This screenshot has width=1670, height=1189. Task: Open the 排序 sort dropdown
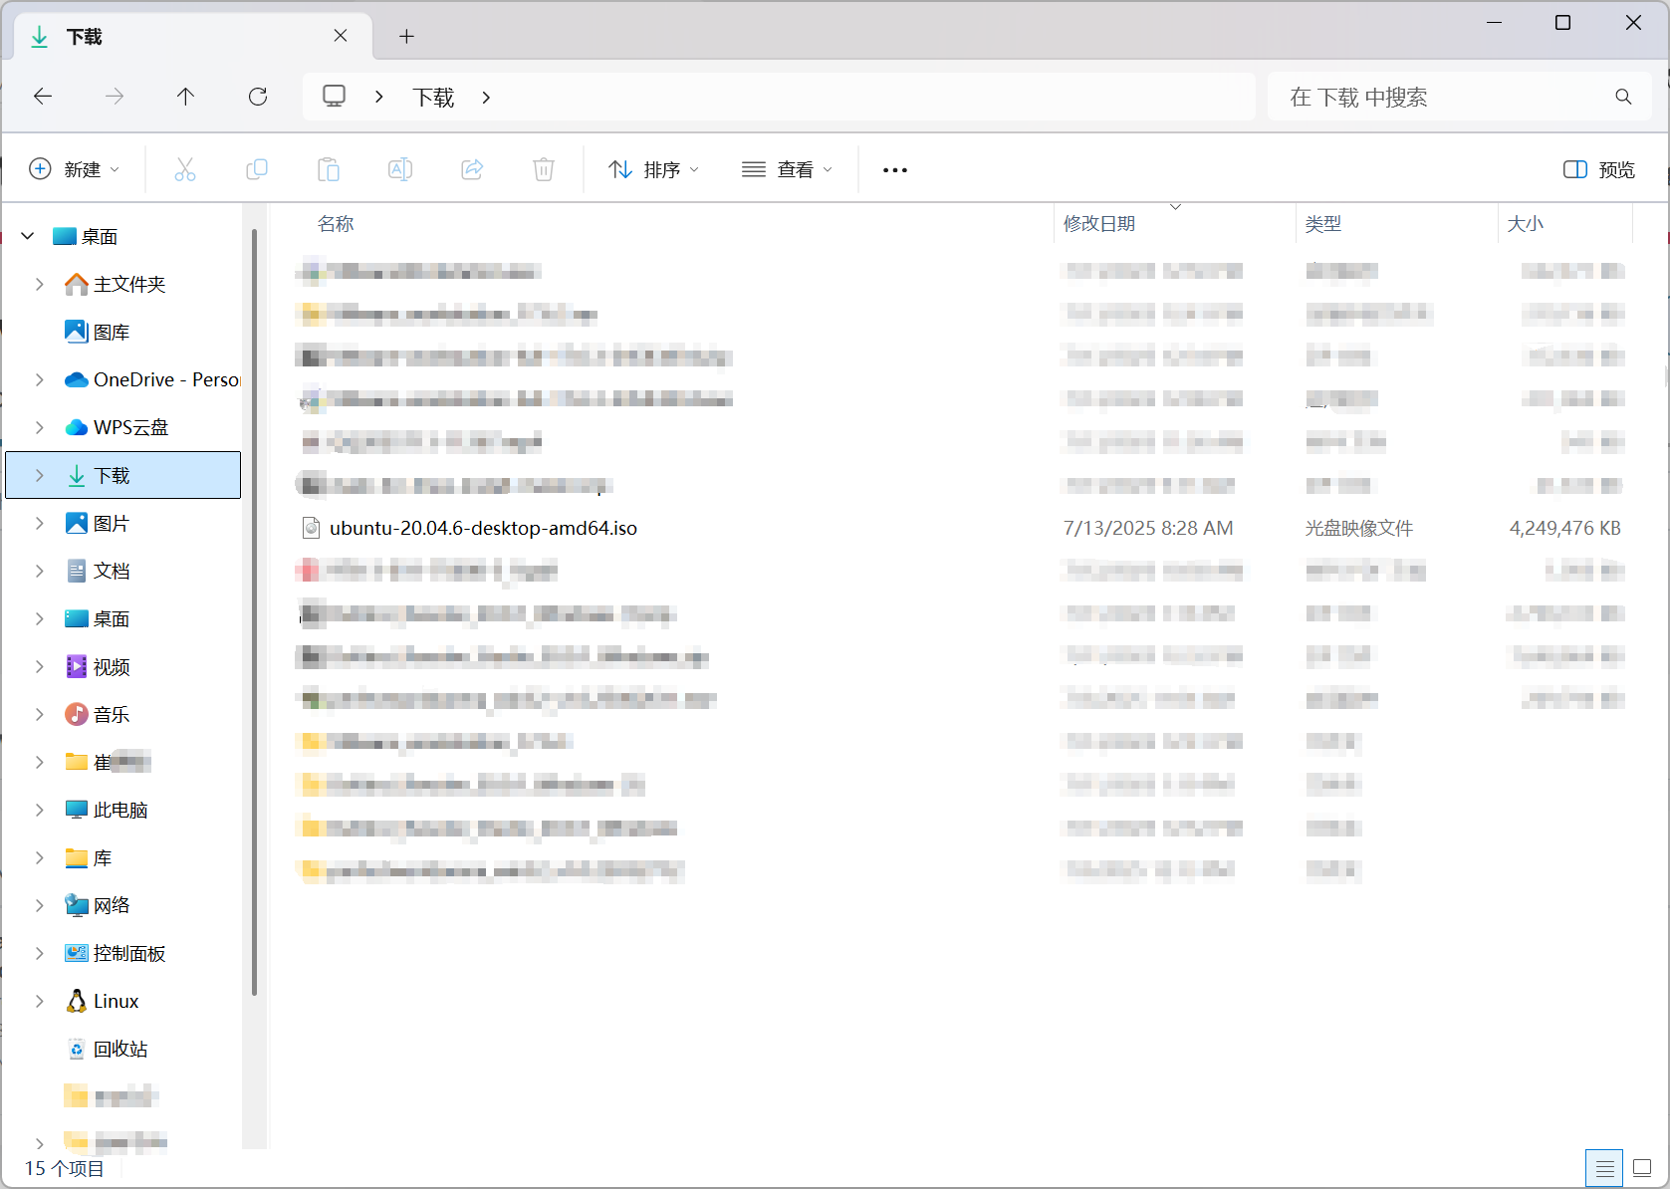pyautogui.click(x=653, y=169)
